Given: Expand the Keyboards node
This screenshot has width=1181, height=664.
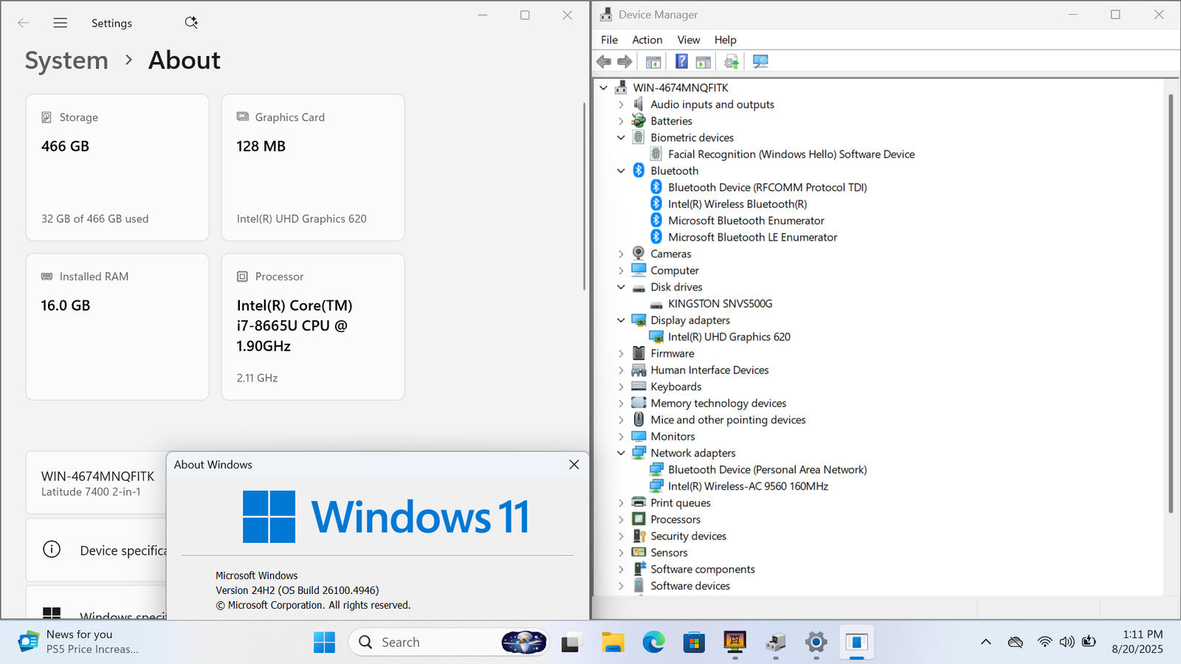Looking at the screenshot, I should (x=621, y=387).
